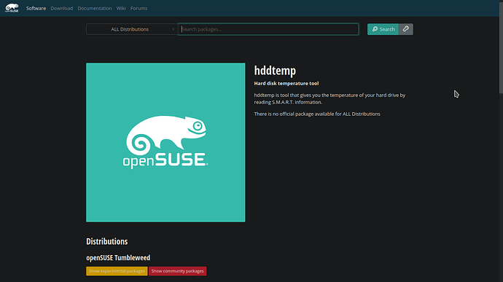Select the hddtemp package title
The image size is (503, 282).
coord(275,71)
